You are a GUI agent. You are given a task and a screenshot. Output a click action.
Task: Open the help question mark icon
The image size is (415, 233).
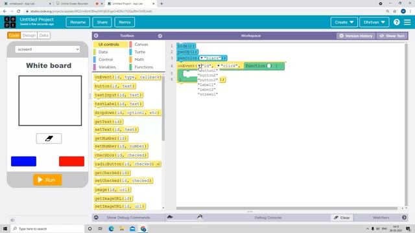point(396,22)
